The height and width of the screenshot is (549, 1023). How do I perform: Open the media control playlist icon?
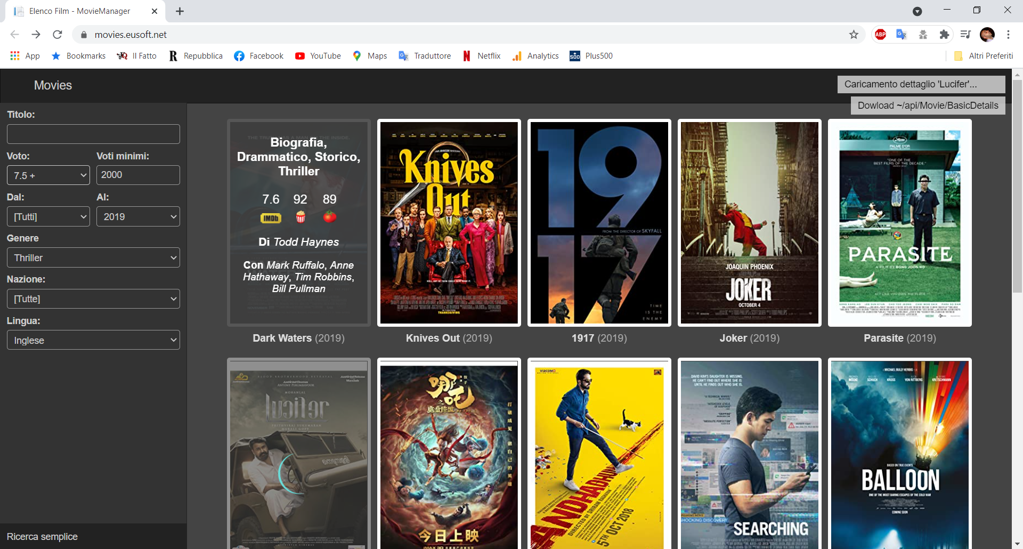coord(965,35)
